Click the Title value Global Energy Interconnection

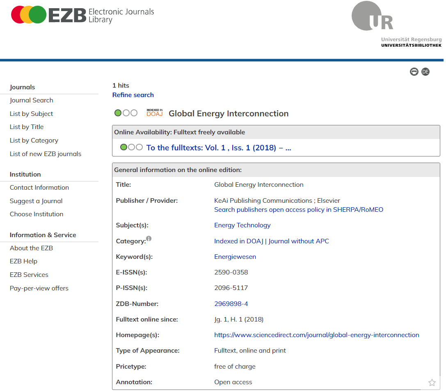(x=258, y=185)
